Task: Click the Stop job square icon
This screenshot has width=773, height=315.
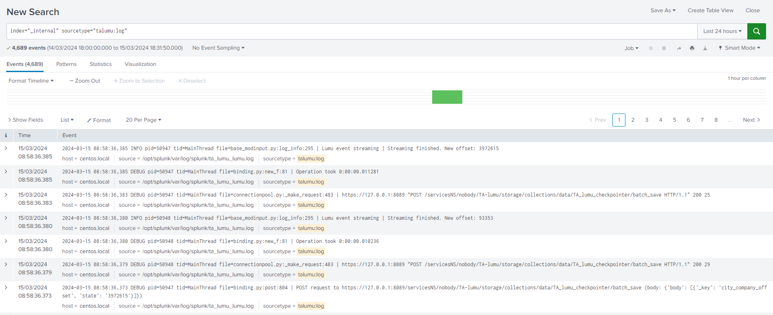Action: (664, 48)
